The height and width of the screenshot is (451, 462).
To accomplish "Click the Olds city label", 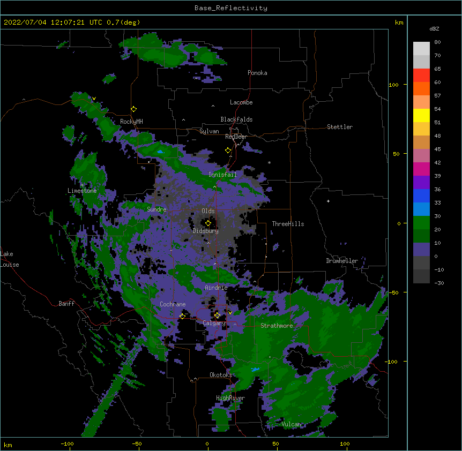I will click(x=208, y=211).
